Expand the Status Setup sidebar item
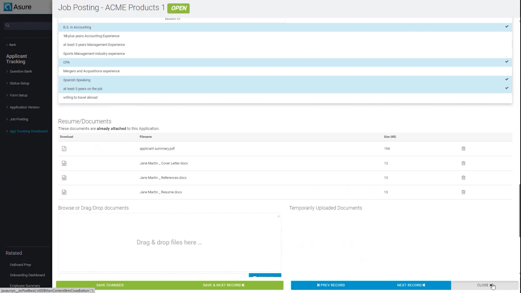The width and height of the screenshot is (521, 293). tap(19, 83)
